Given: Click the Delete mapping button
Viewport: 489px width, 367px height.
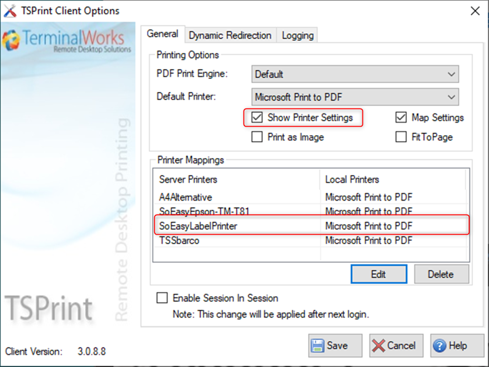Looking at the screenshot, I should tap(441, 274).
